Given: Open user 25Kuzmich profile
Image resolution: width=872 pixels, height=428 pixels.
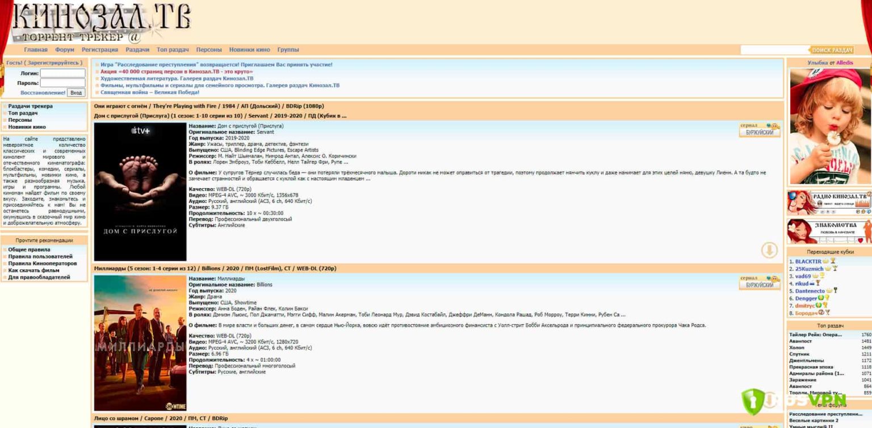Looking at the screenshot, I should [x=810, y=269].
